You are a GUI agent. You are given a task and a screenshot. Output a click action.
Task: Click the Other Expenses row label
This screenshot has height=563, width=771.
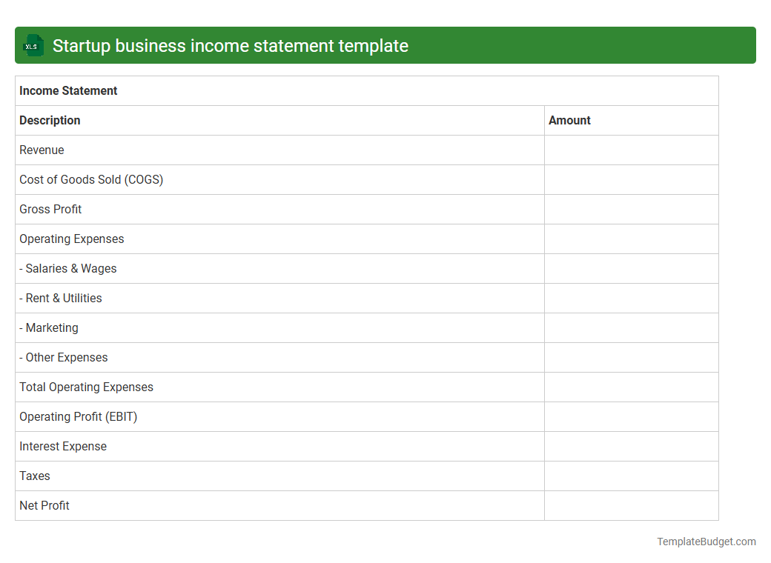pos(63,357)
